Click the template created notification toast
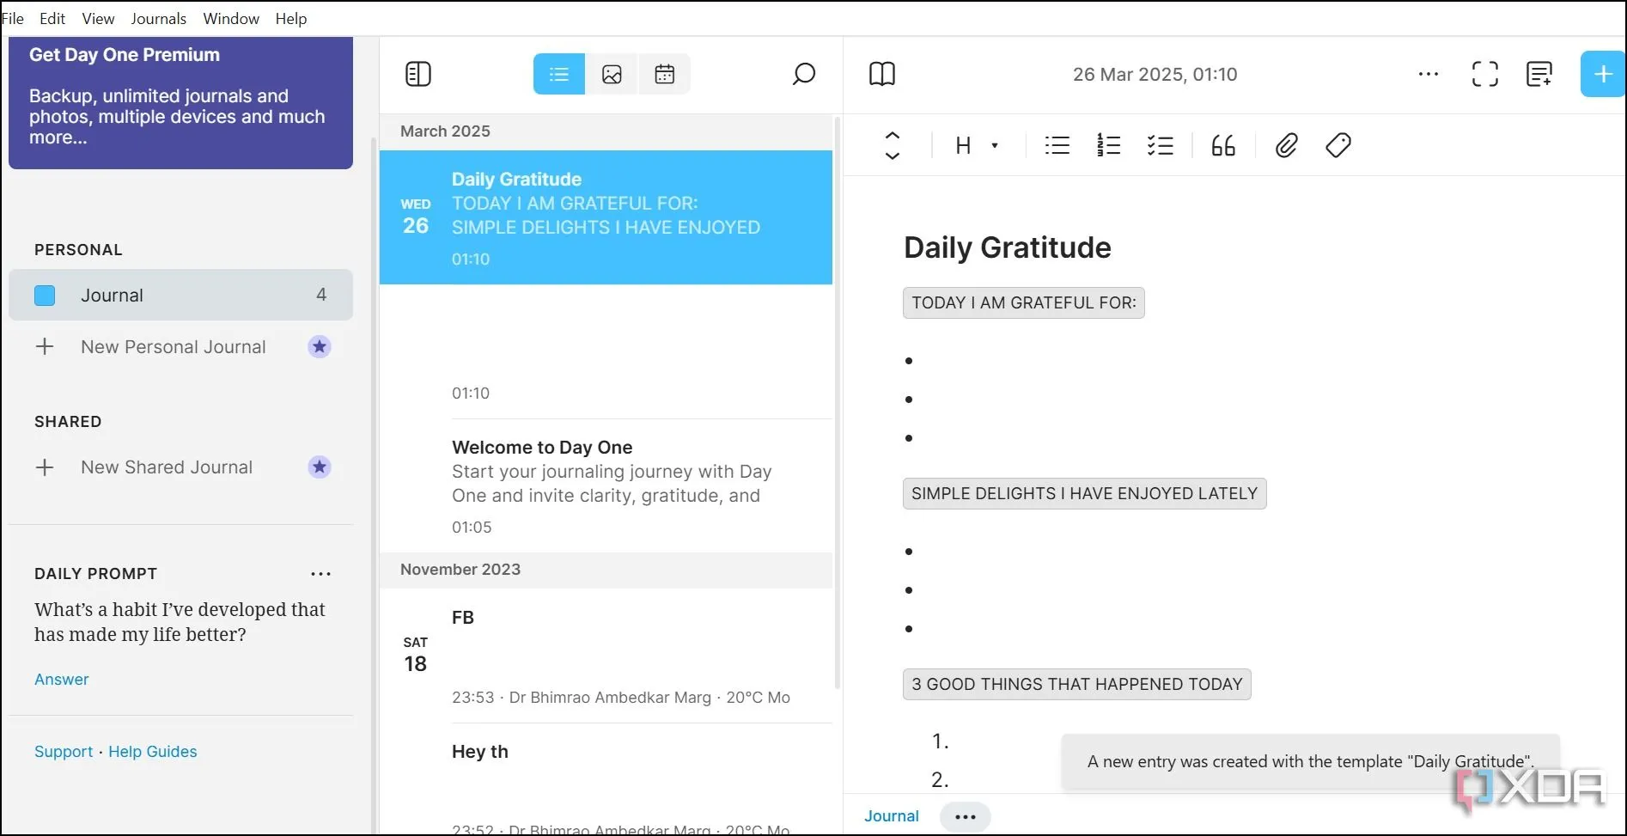 (x=1310, y=761)
